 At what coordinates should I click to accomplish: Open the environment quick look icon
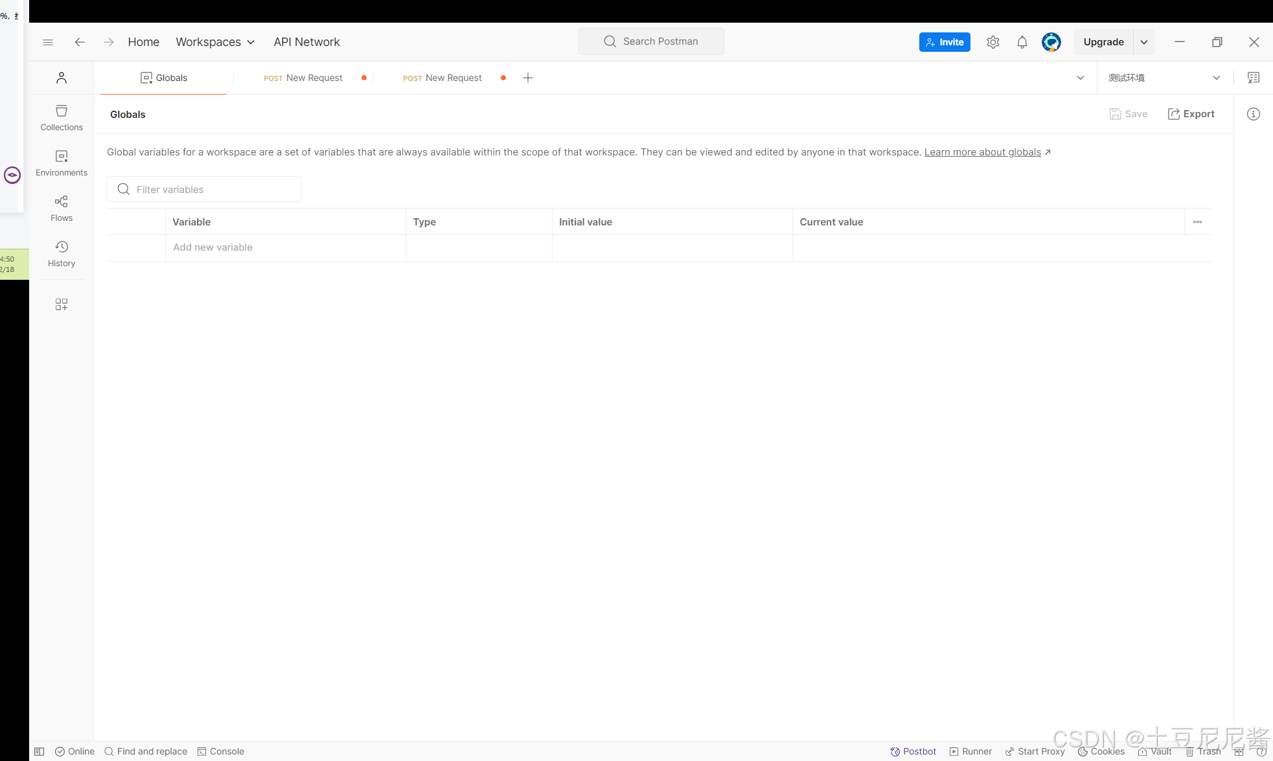1253,78
